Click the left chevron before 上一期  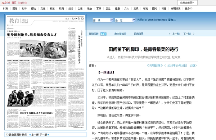170,34
